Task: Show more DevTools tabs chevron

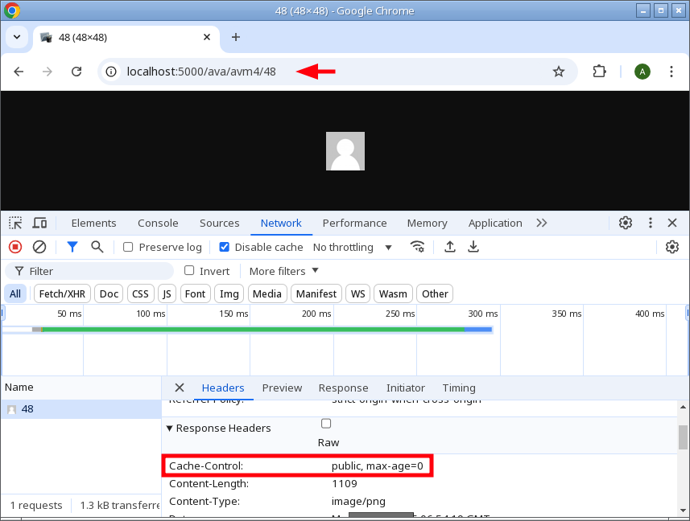Action: [x=542, y=224]
